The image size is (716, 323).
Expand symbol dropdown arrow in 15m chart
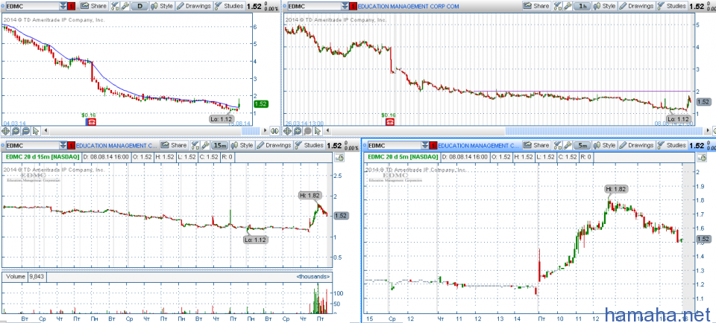pyautogui.click(x=63, y=145)
